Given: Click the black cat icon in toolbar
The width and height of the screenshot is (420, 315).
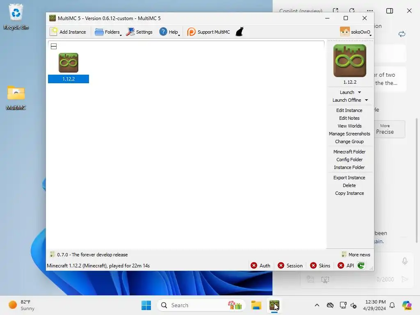Looking at the screenshot, I should tap(240, 32).
